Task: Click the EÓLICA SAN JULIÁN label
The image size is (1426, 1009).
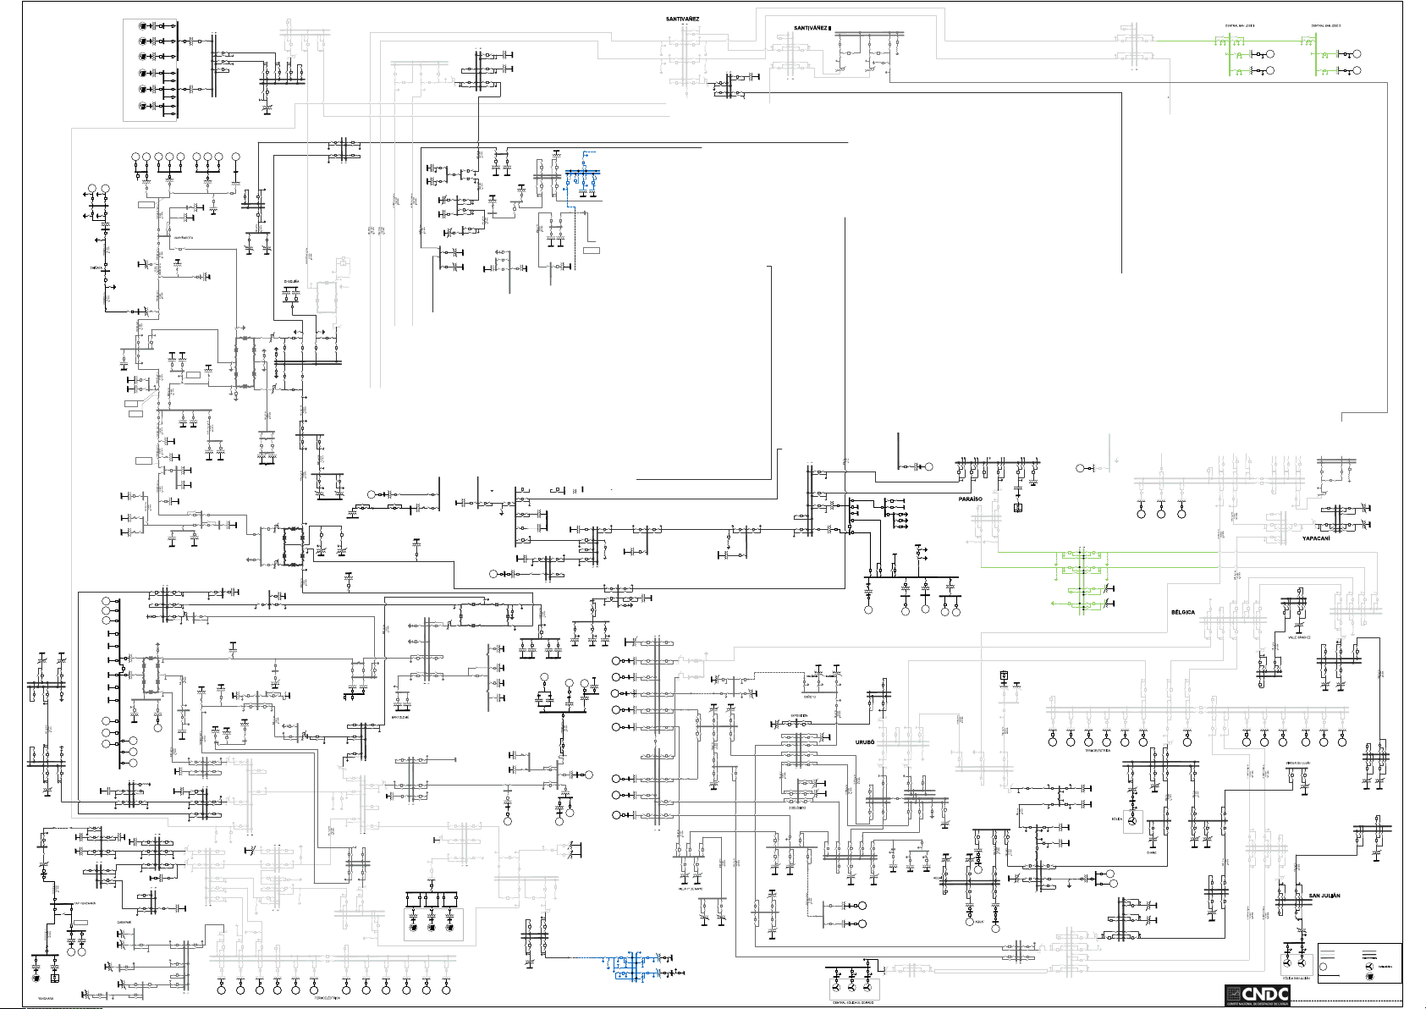Action: [x=1297, y=979]
